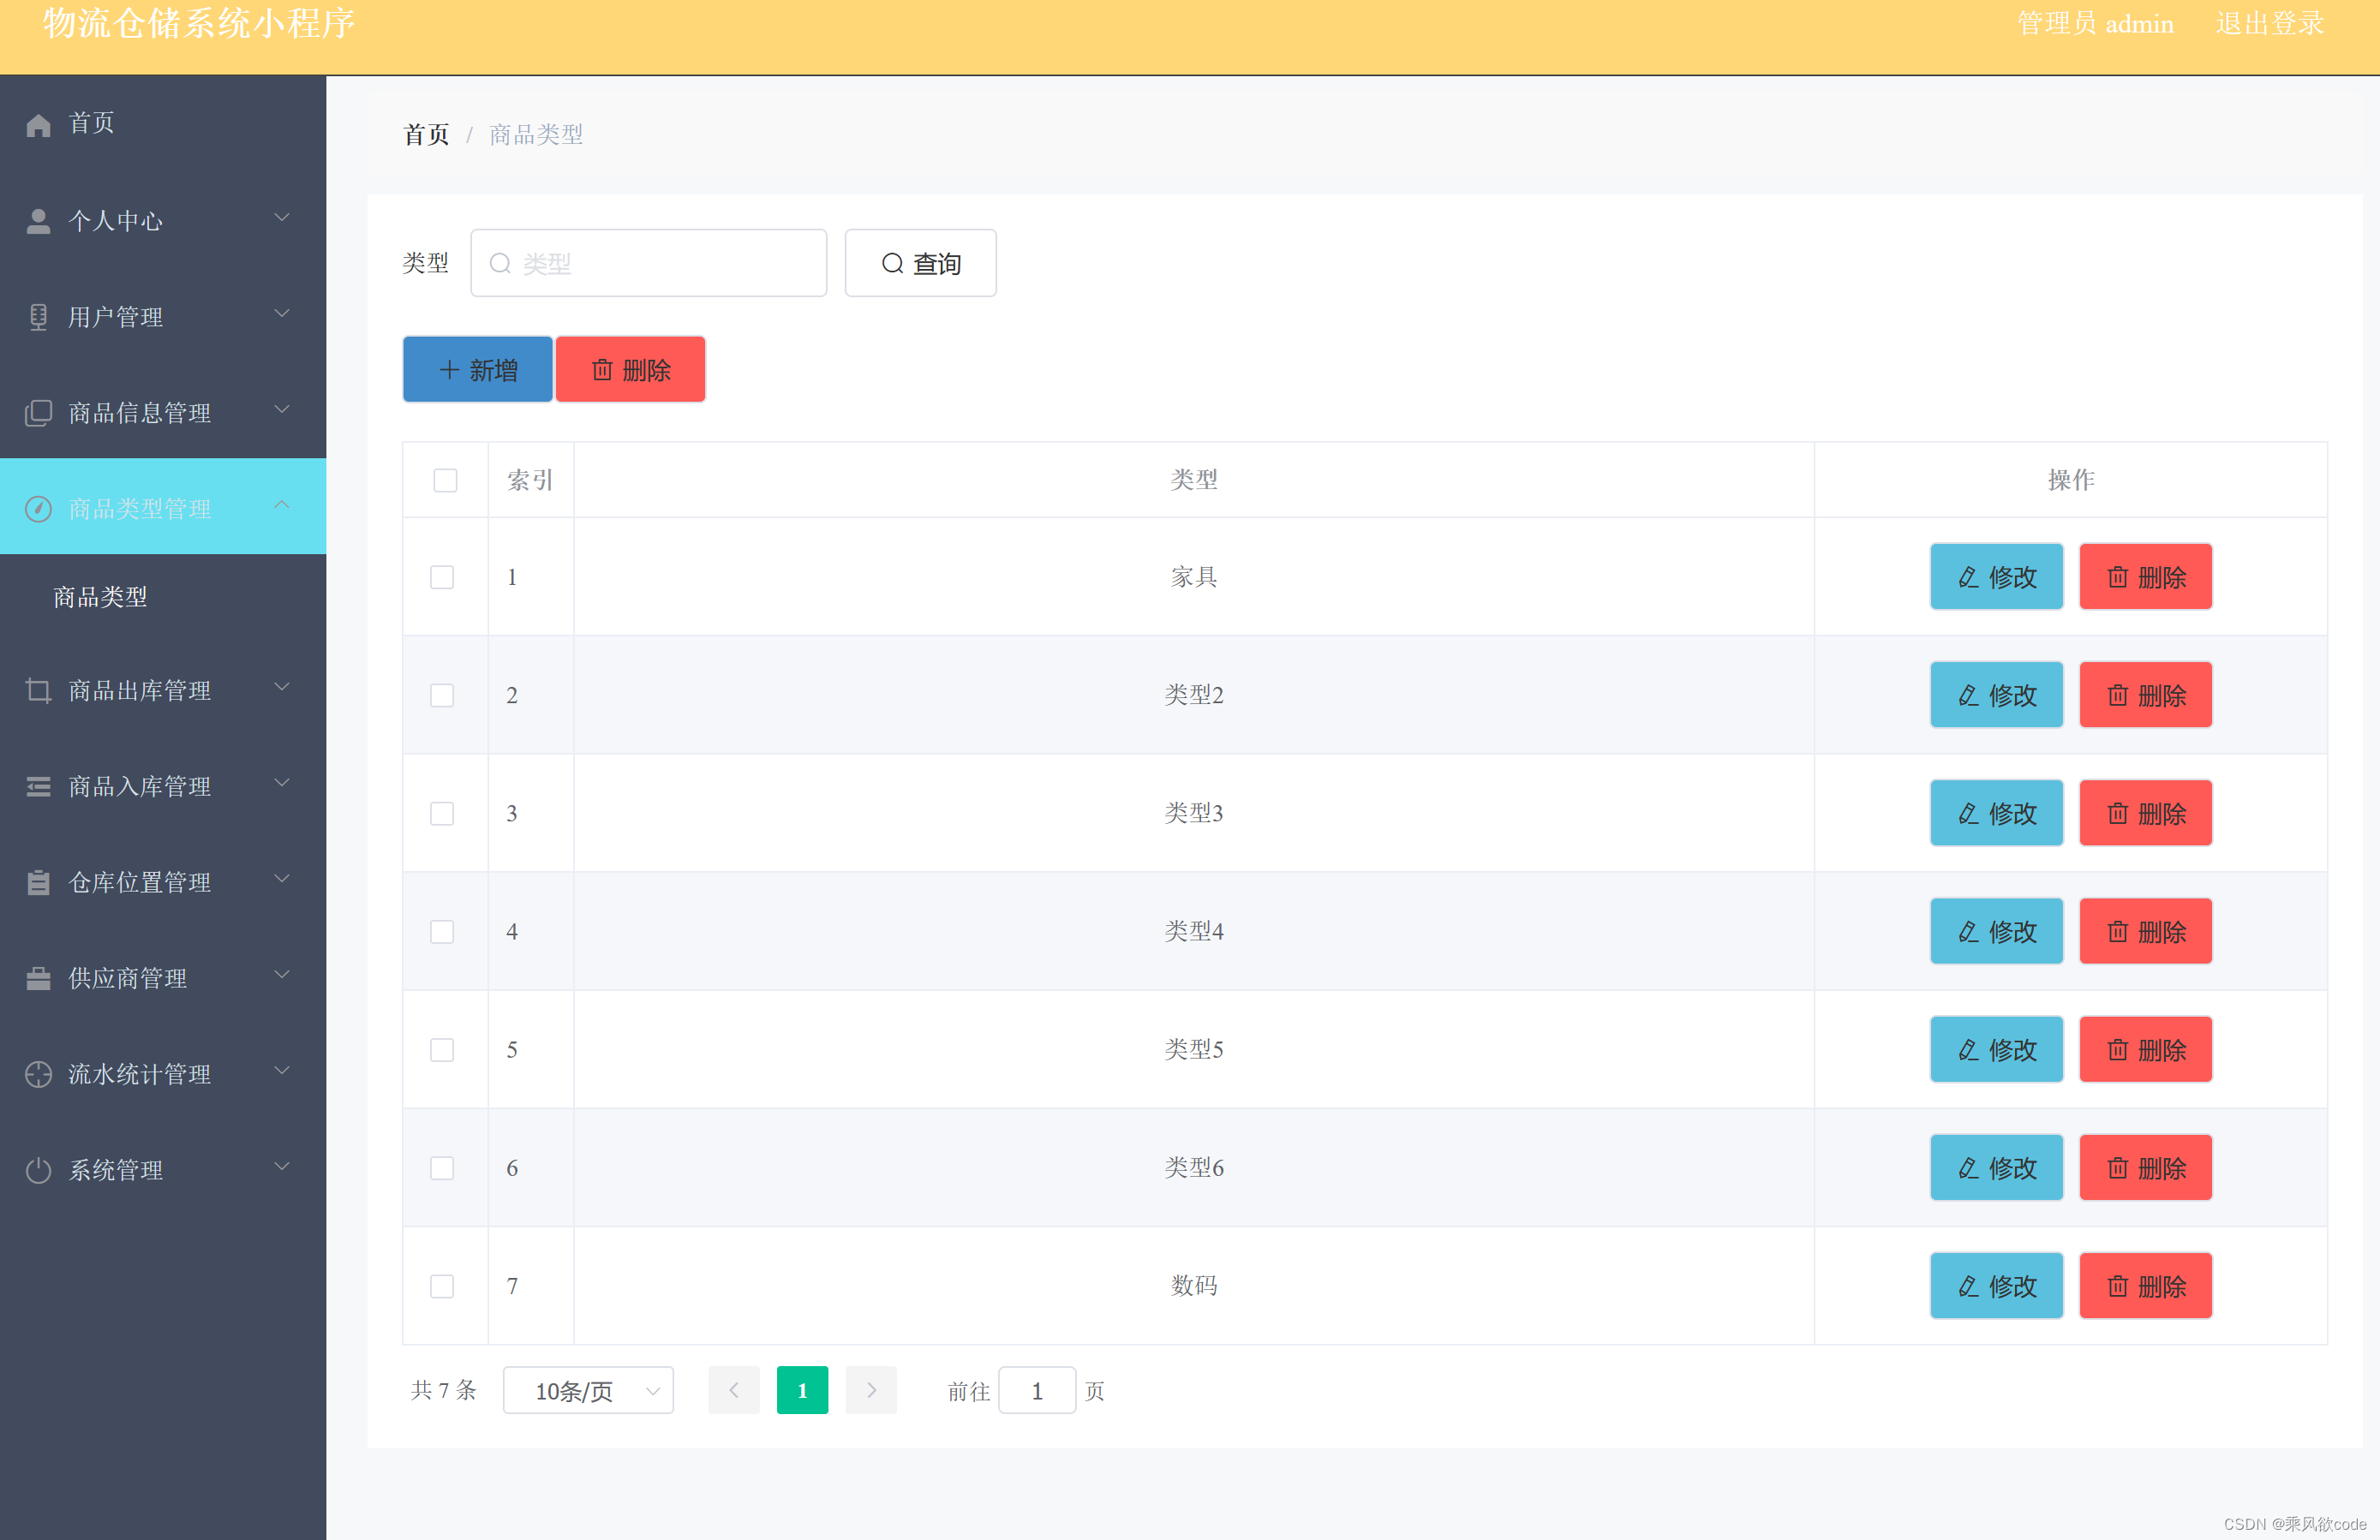The image size is (2380, 1540).
Task: Check the select-all header checkbox
Action: [445, 480]
